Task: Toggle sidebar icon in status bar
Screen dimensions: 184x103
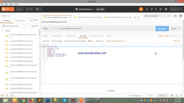Action: (x=2, y=96)
